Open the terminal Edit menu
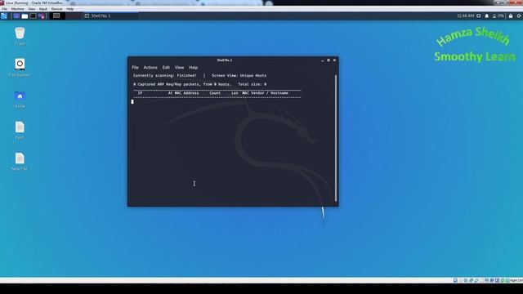The height and width of the screenshot is (294, 523). tap(166, 67)
